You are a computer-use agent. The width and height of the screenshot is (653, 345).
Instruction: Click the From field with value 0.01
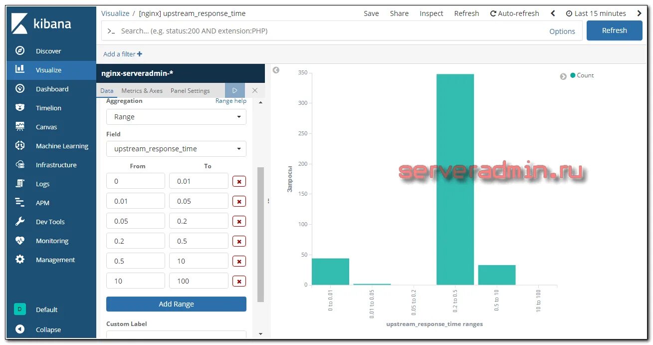point(136,201)
